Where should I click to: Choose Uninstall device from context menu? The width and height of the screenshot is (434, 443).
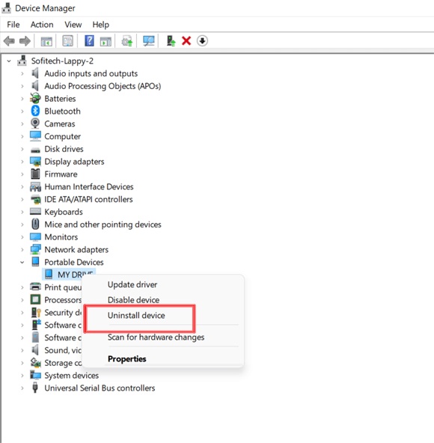136,315
